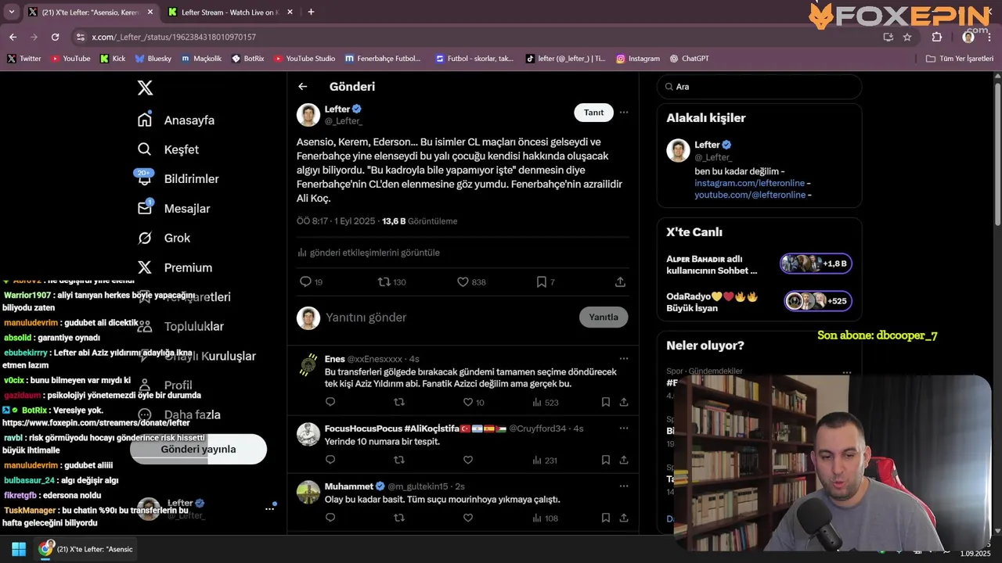Like FocusHocusPocus reply
Image resolution: width=1002 pixels, height=563 pixels.
(468, 461)
